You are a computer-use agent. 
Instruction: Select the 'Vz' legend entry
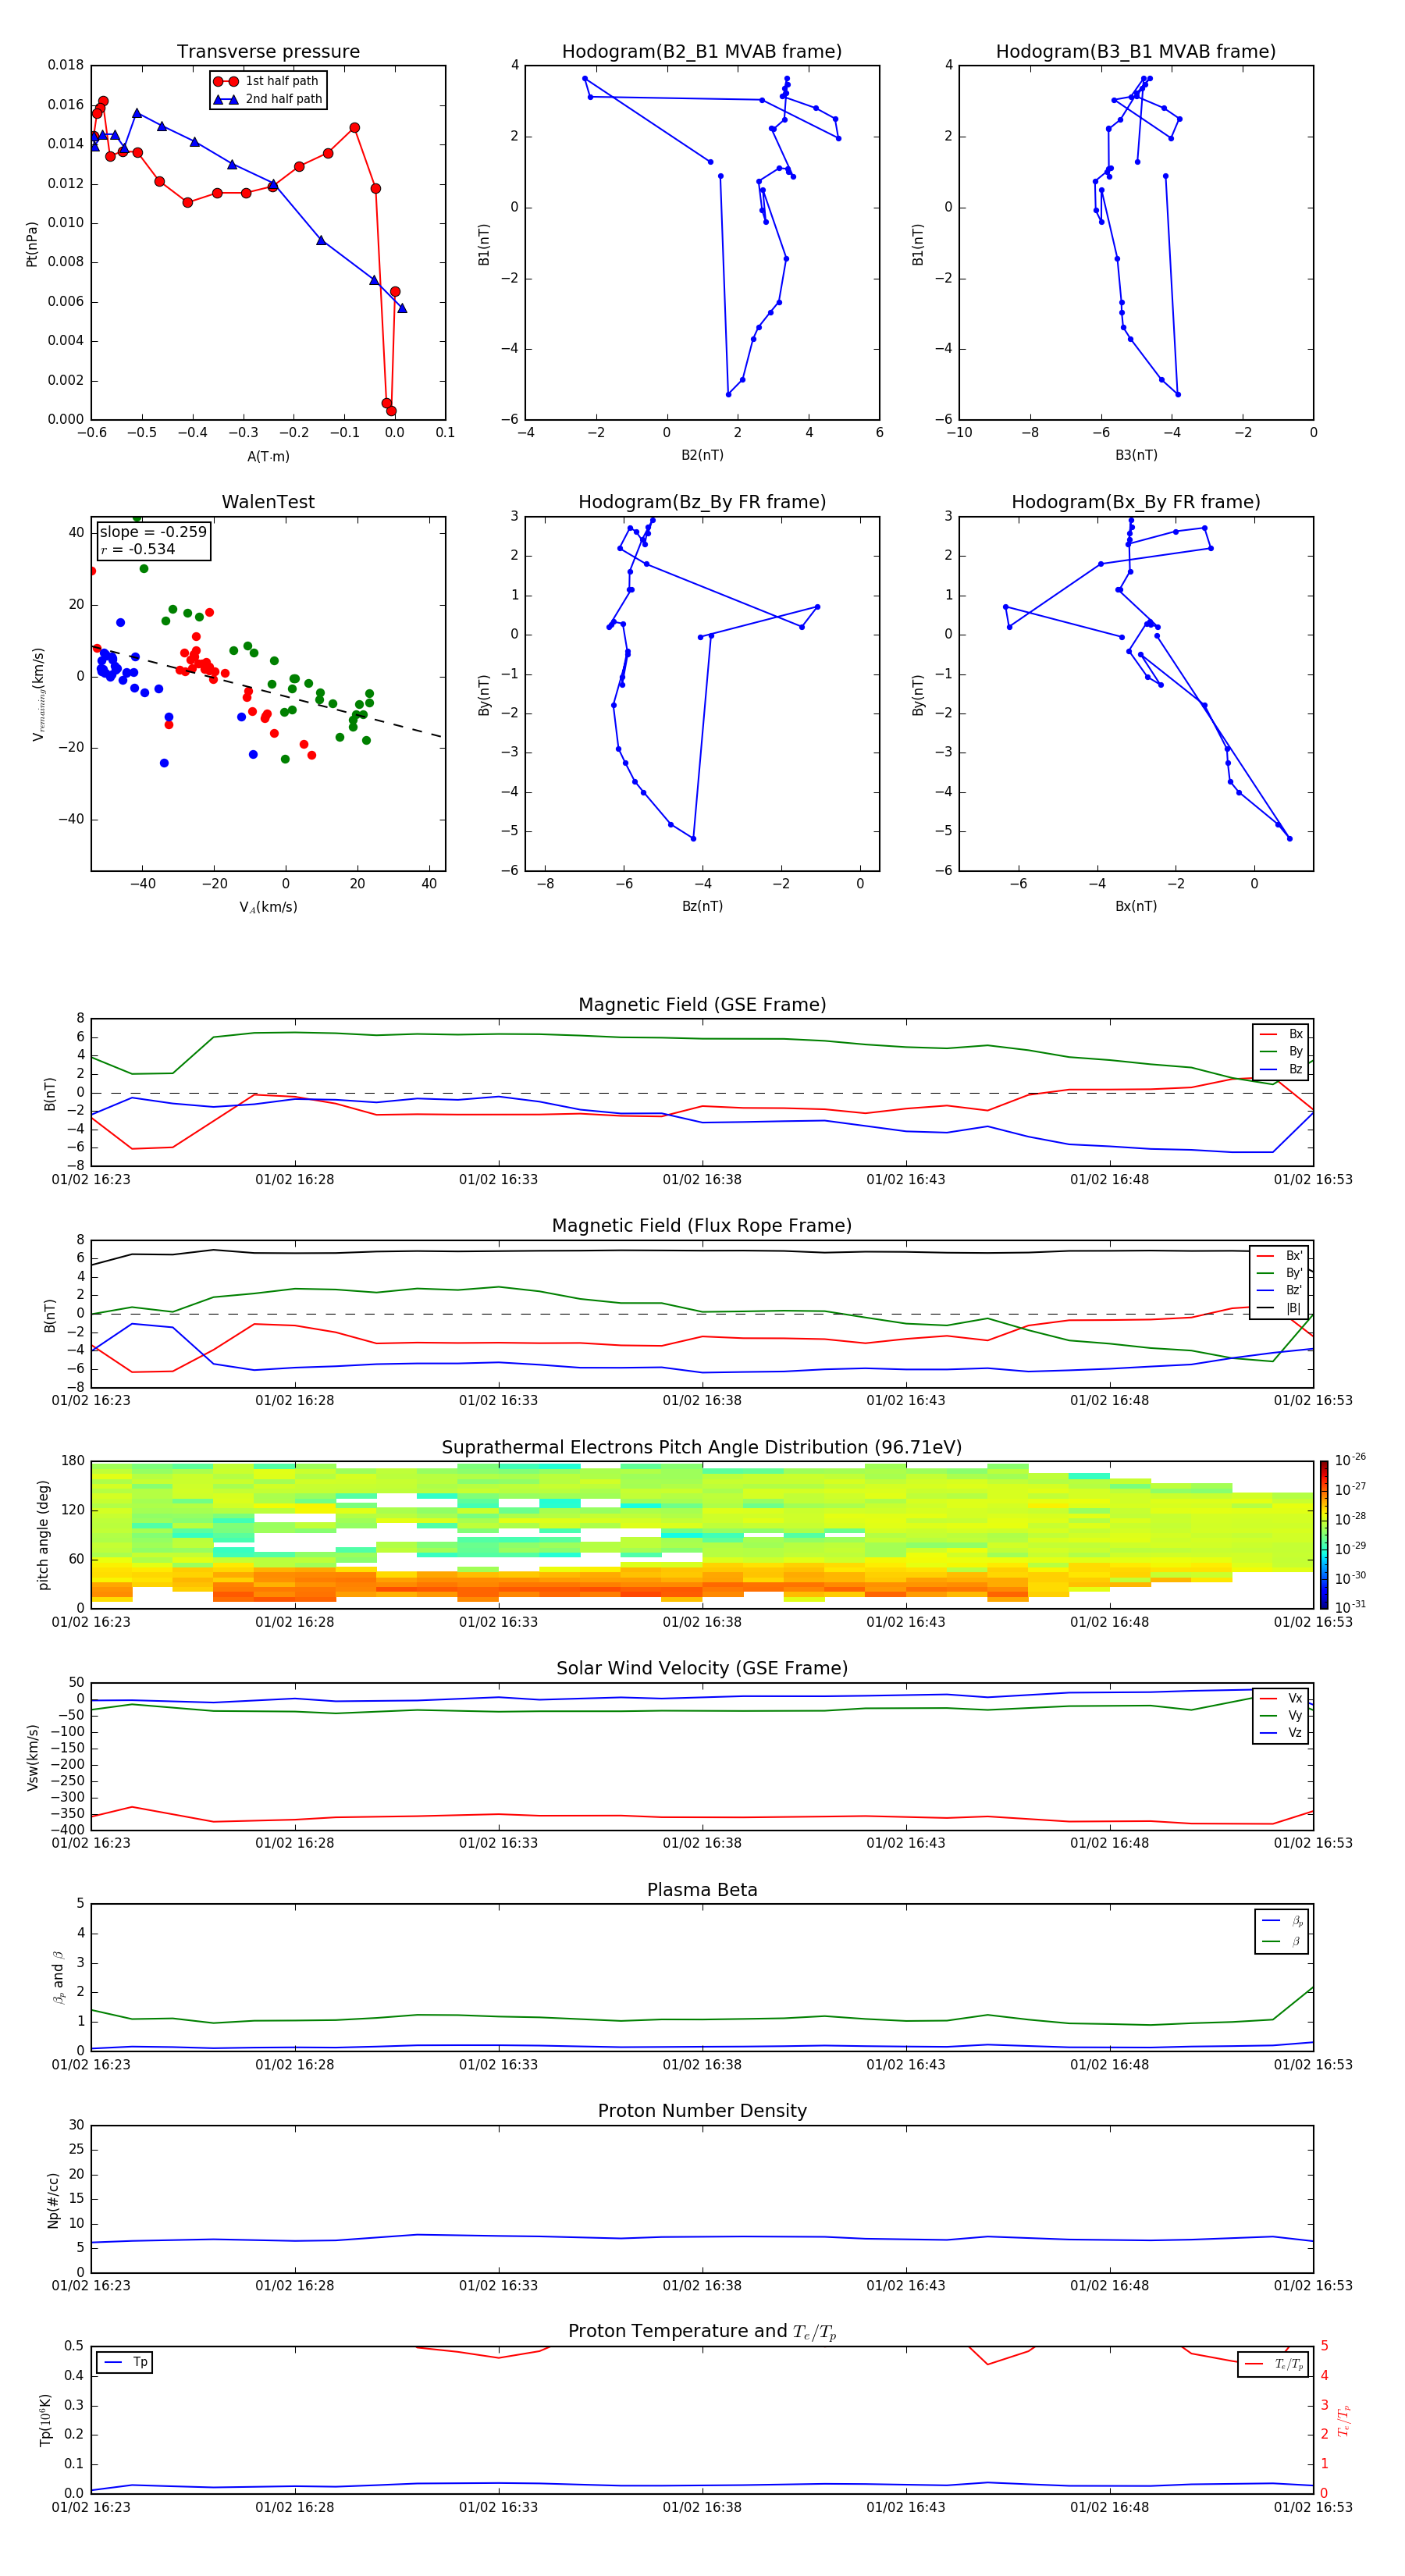[x=1281, y=1733]
